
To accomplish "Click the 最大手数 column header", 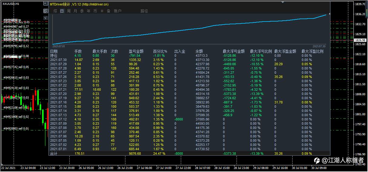I will pos(100,51).
